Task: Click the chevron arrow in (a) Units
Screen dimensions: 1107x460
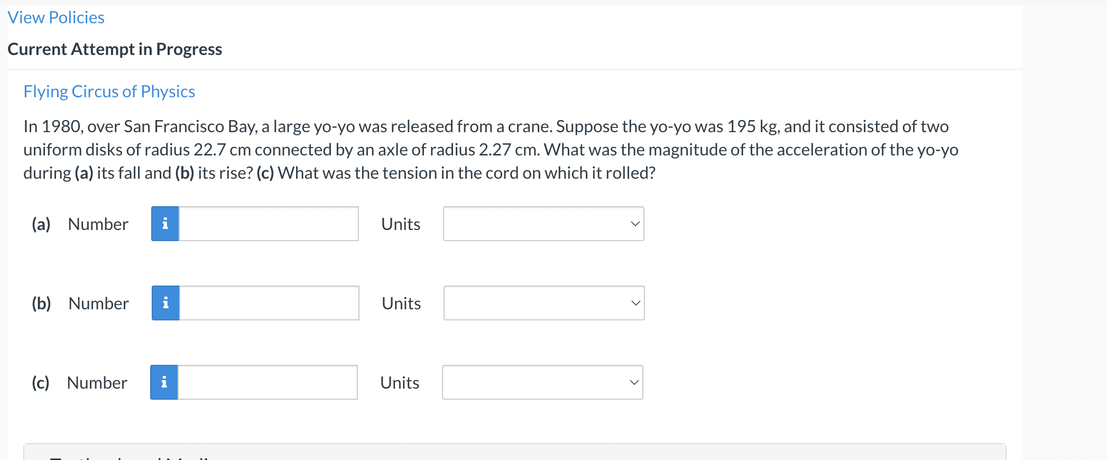Action: pos(635,224)
